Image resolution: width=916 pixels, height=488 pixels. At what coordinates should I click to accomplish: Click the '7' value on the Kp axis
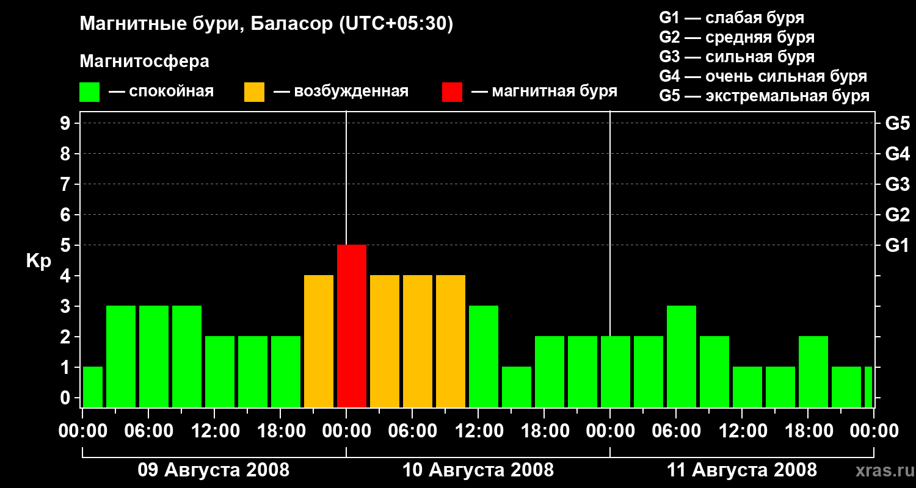pos(67,184)
